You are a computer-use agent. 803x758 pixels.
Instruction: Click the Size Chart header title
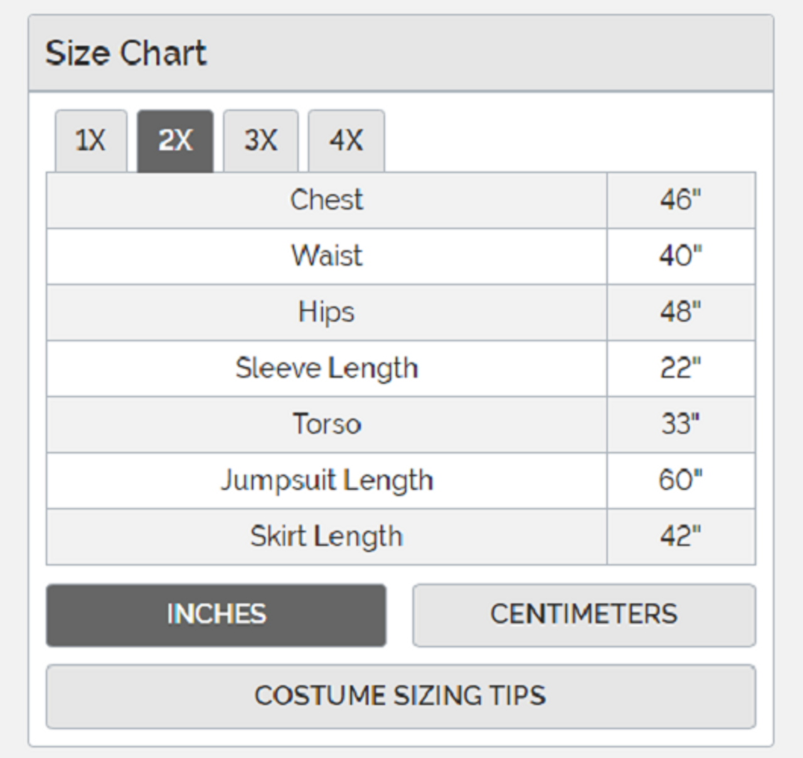125,53
